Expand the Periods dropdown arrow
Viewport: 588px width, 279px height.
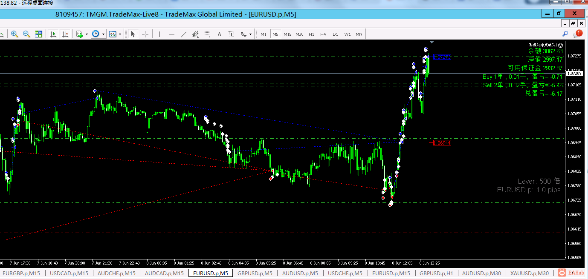pyautogui.click(x=103, y=34)
